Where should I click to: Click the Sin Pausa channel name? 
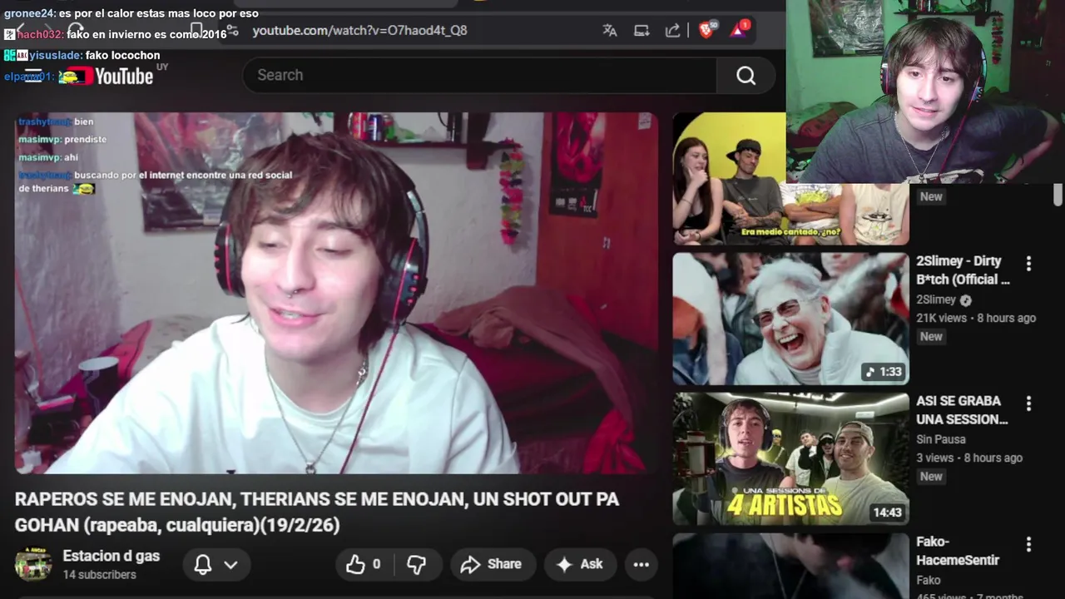click(941, 439)
